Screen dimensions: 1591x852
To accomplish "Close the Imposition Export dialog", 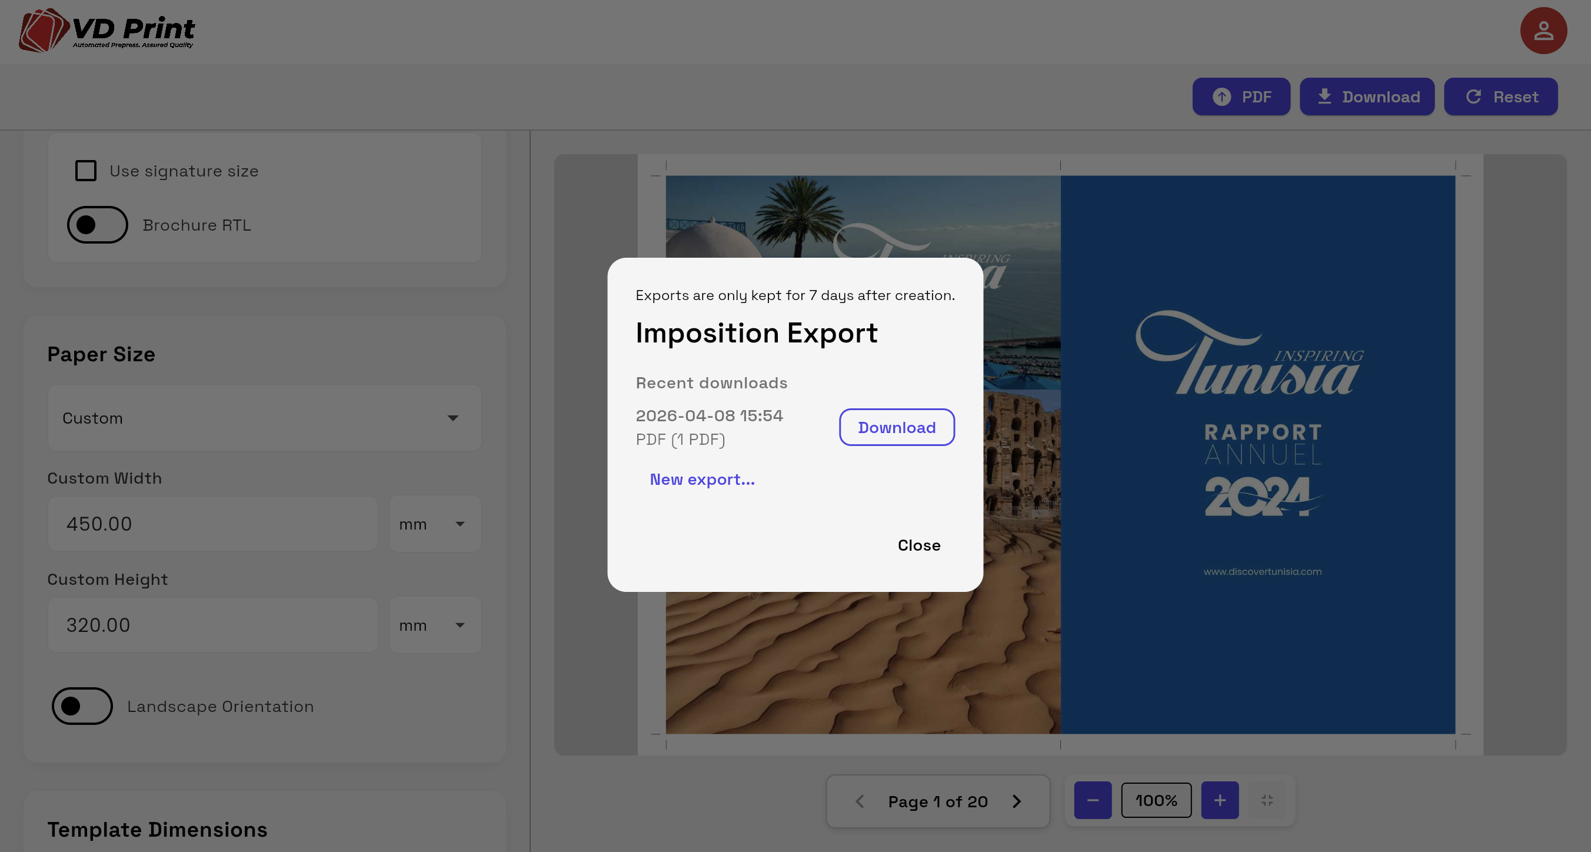I will click(x=918, y=545).
